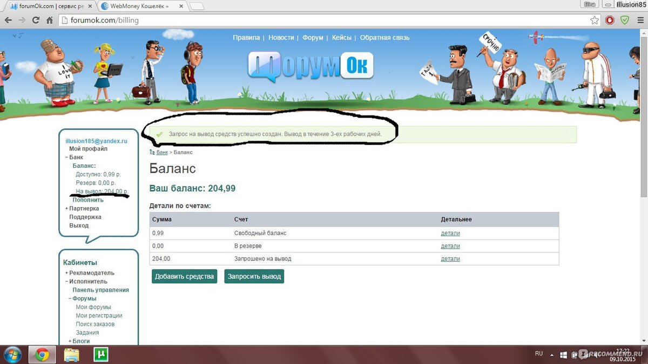Open the Форум menu link

(x=313, y=38)
